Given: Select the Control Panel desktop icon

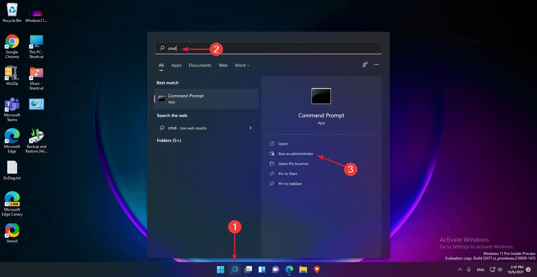Looking at the screenshot, I should click(x=36, y=104).
